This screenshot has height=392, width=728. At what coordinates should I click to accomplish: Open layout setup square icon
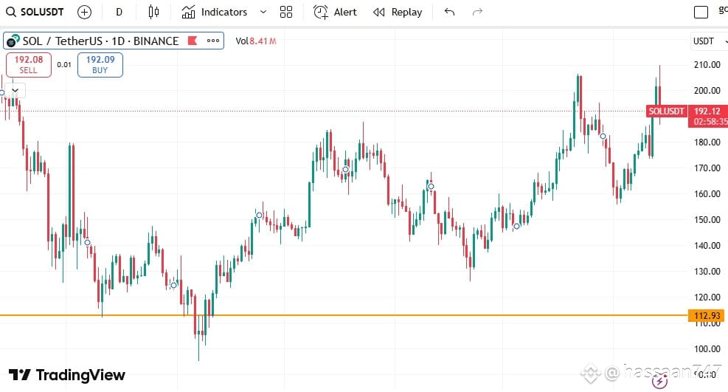[701, 12]
